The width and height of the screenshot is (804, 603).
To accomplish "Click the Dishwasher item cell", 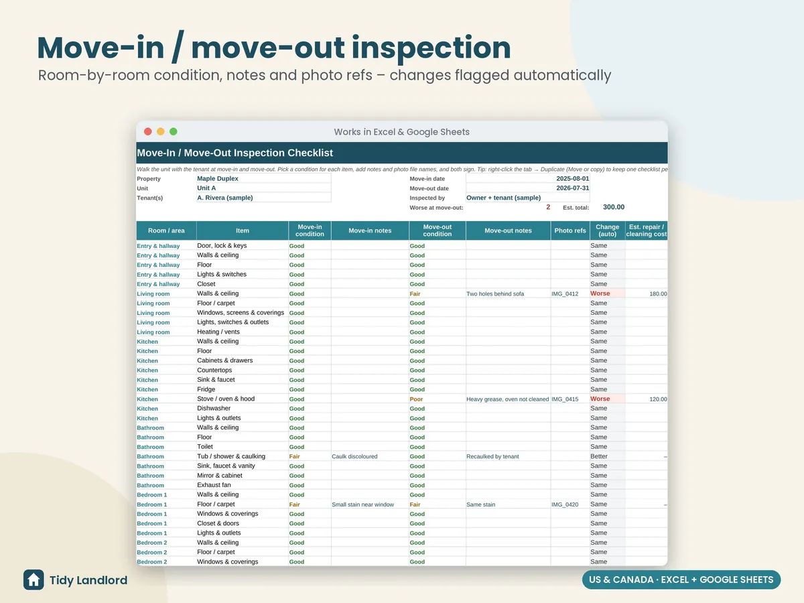I will 243,408.
